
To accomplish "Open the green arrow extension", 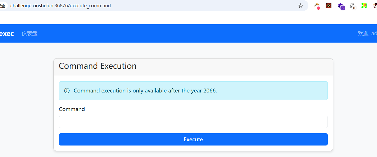I will coord(364,5).
